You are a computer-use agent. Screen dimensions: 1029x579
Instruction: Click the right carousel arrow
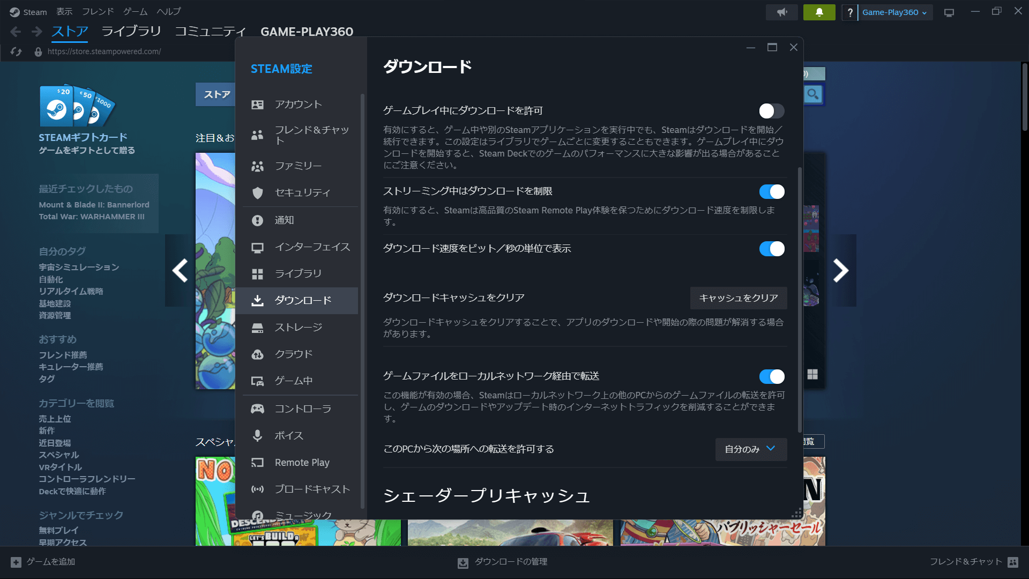pyautogui.click(x=842, y=271)
